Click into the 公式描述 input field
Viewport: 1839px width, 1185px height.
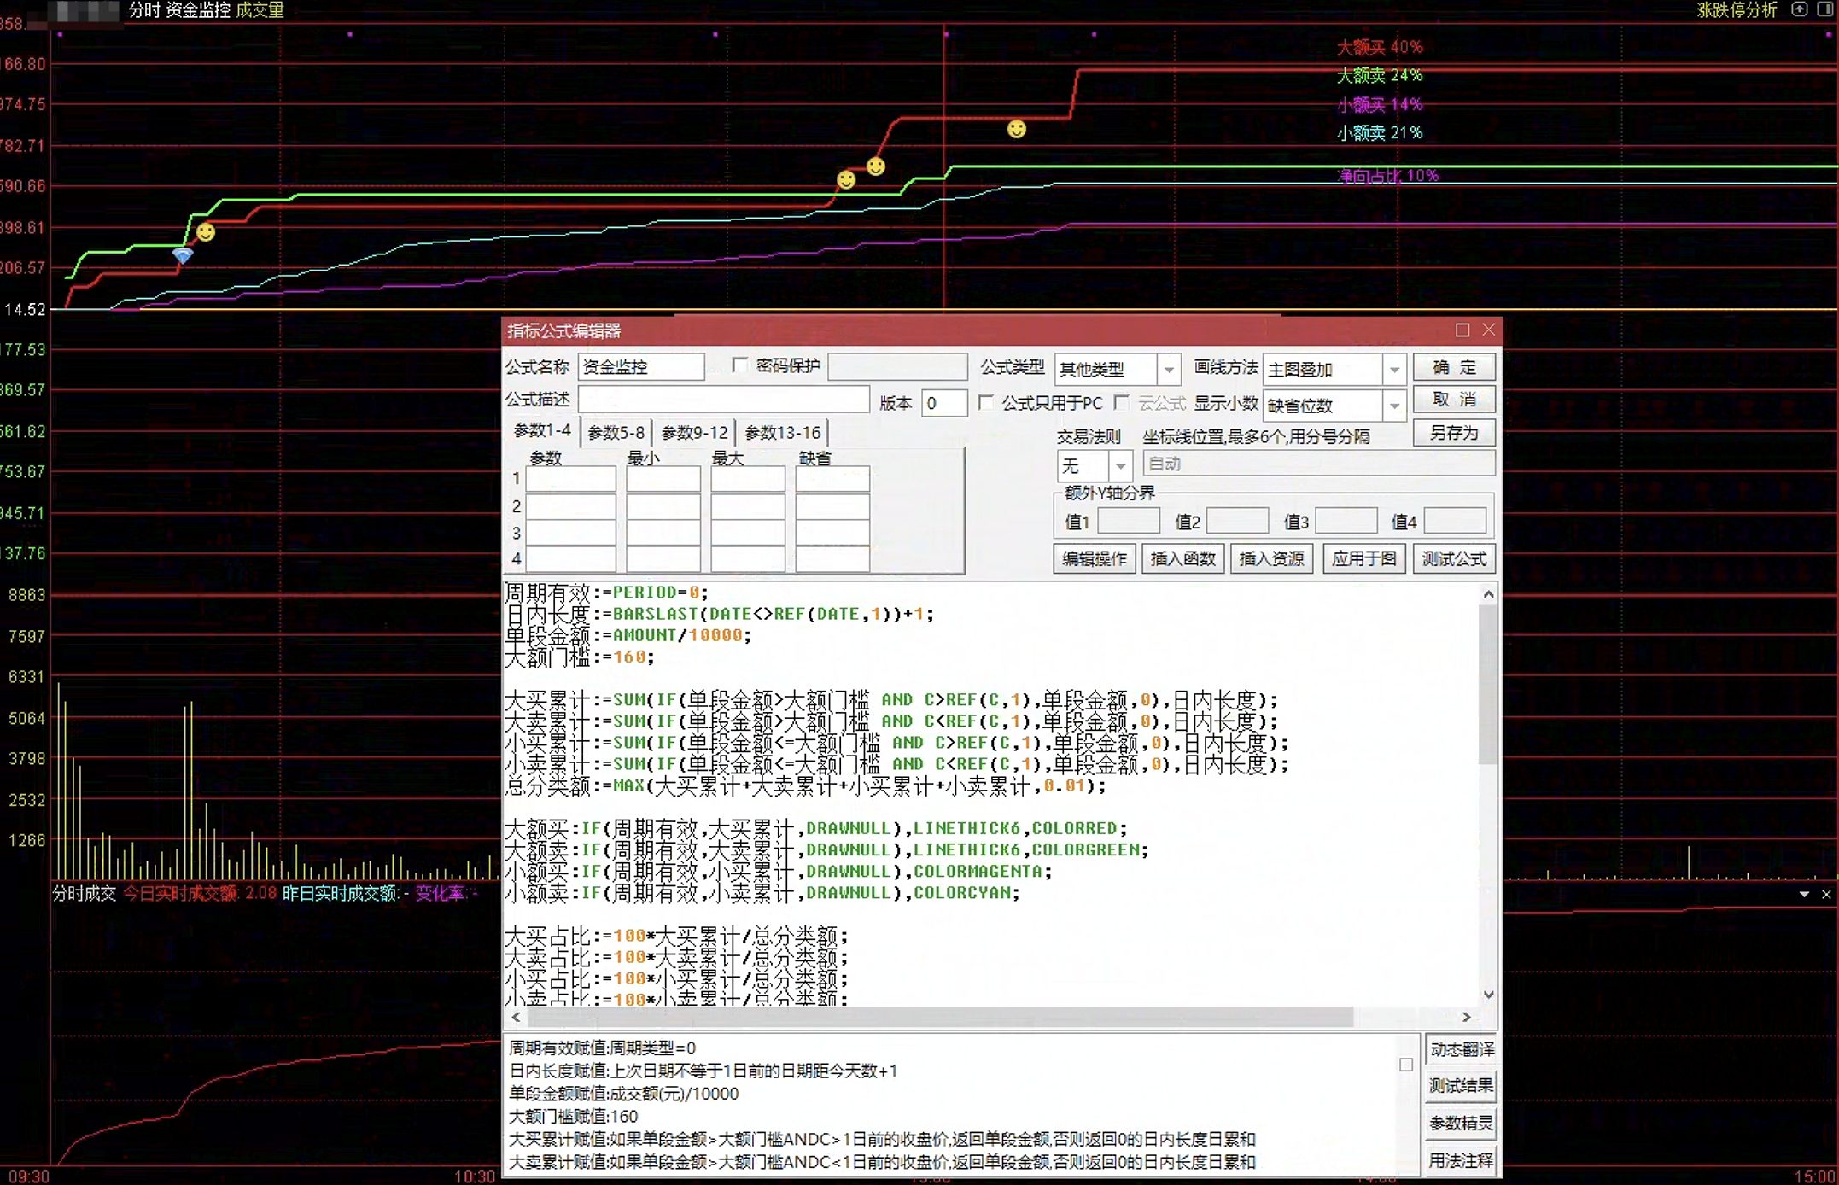(723, 400)
